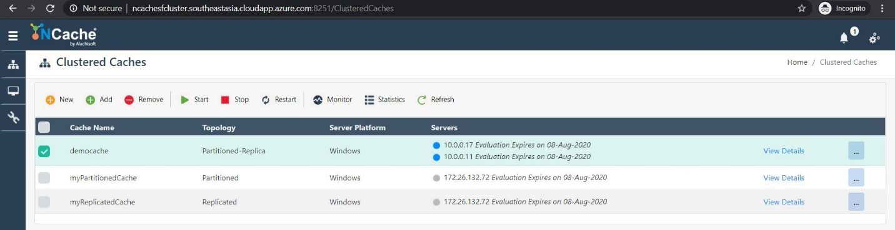Click server 10.0.0.17 entry
The height and width of the screenshot is (230, 895).
pos(511,145)
